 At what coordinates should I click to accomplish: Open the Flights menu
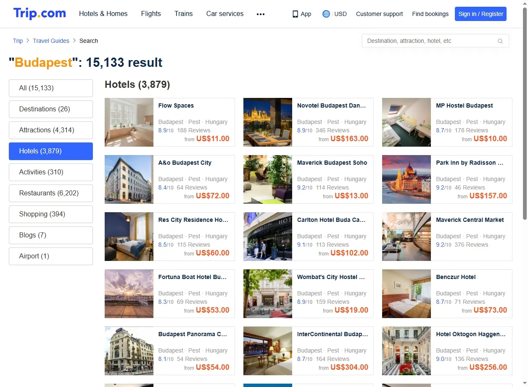[151, 14]
